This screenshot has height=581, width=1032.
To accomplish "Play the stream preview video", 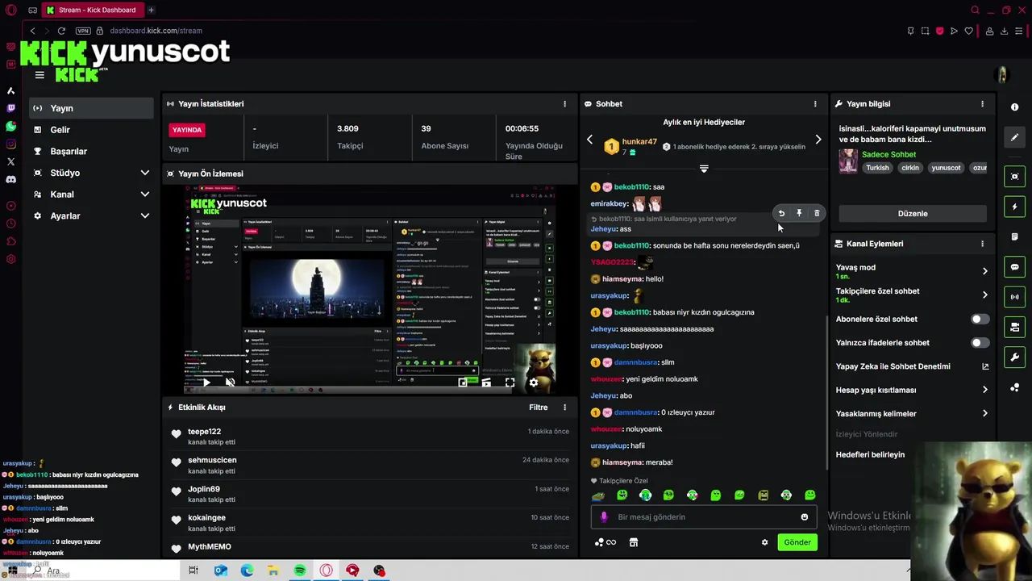I will [206, 382].
